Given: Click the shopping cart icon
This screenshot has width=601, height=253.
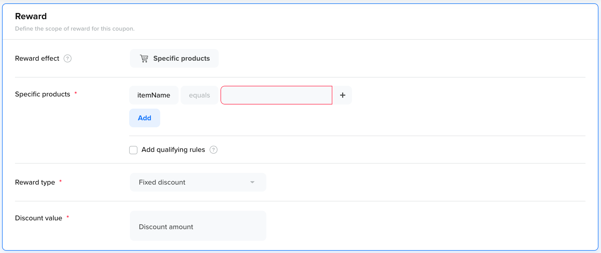Looking at the screenshot, I should [144, 59].
